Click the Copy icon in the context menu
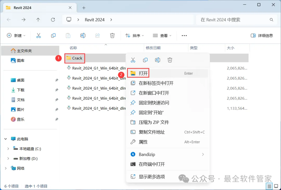The height and width of the screenshot is (190, 281). coord(145,60)
